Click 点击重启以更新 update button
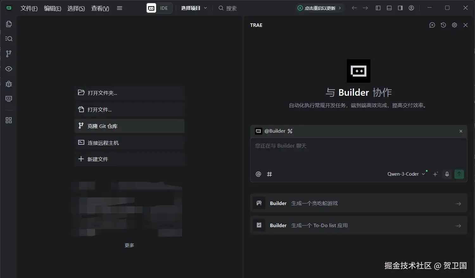The height and width of the screenshot is (278, 475). (320, 8)
